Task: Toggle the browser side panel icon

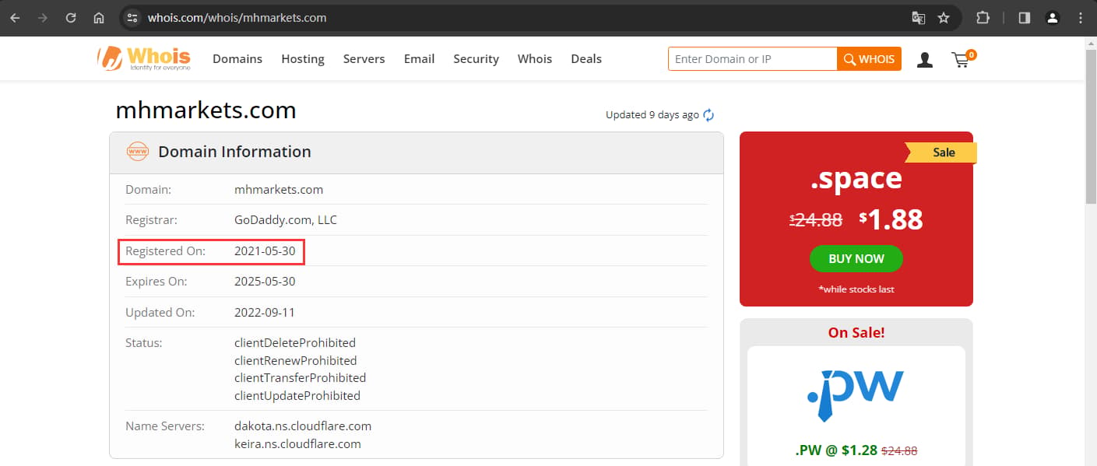Action: (x=1025, y=18)
